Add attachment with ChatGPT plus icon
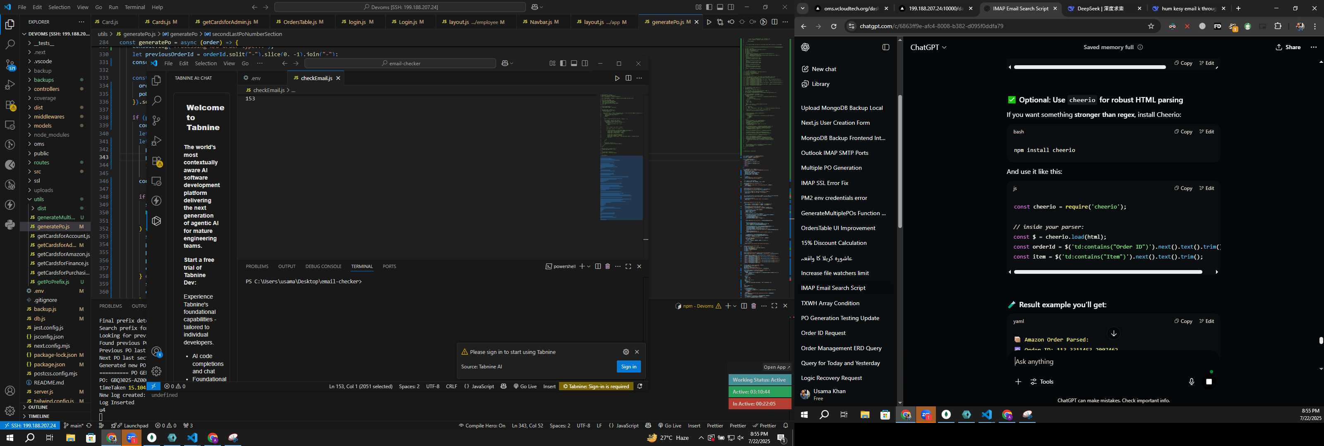Viewport: 1324px width, 446px height. [1018, 382]
